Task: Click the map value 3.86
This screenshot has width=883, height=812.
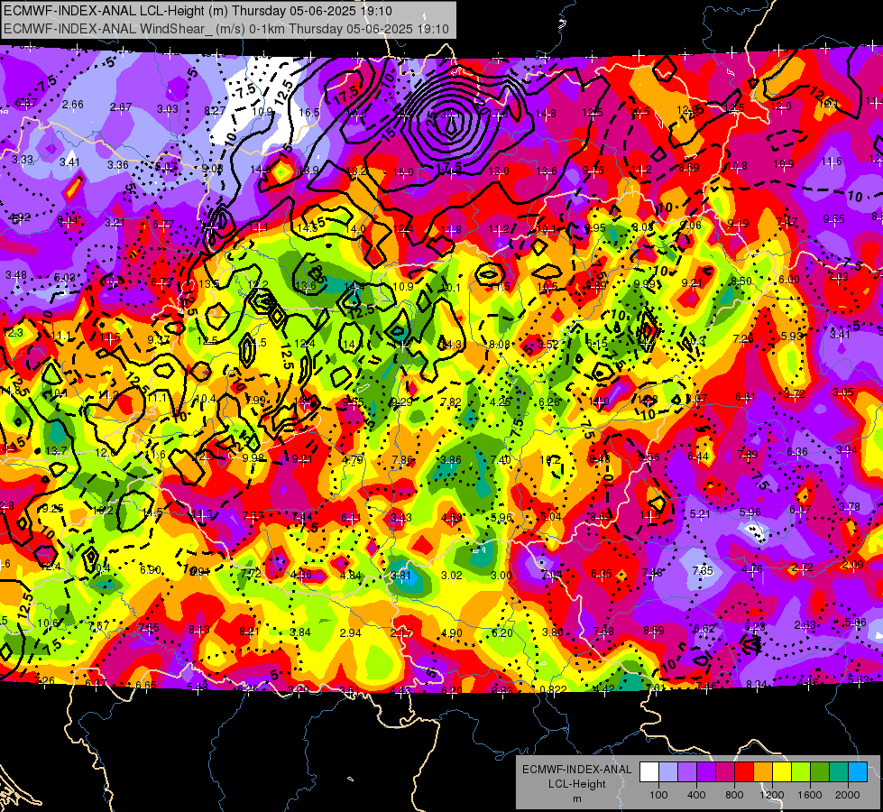Action: pos(450,460)
